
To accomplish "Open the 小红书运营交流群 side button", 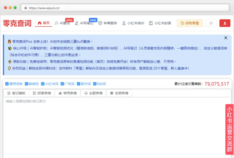I will pos(230,129).
